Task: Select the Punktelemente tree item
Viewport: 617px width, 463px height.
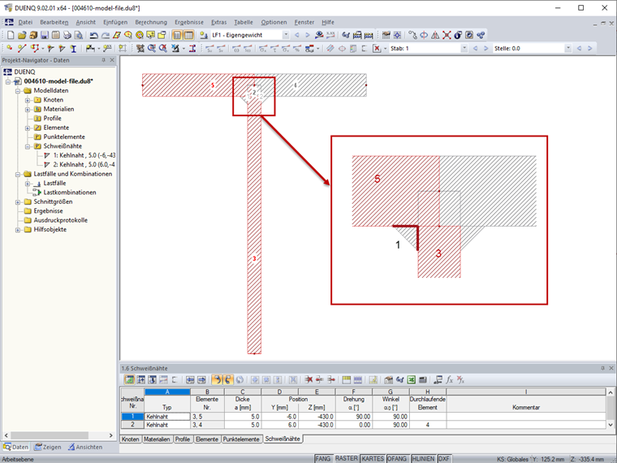Action: pos(64,136)
